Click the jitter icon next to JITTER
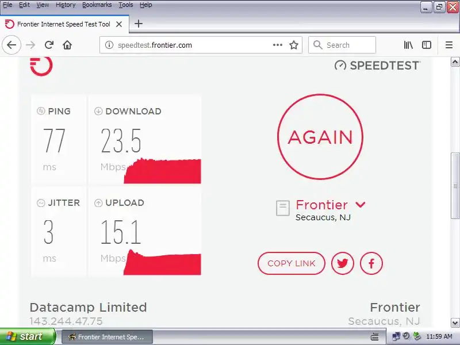 tap(41, 203)
